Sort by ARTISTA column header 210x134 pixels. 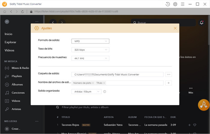coord(109,117)
